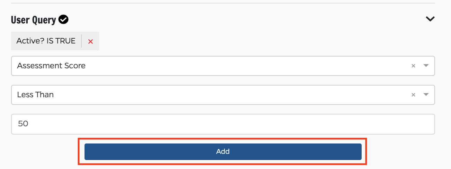451x169 pixels.
Task: Click the Add button
Action: [x=223, y=151]
